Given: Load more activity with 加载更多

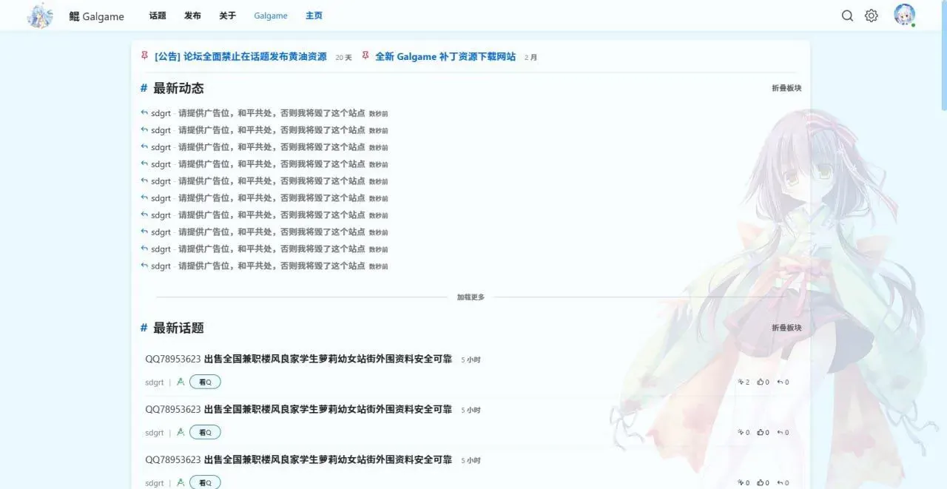Looking at the screenshot, I should click(x=471, y=297).
